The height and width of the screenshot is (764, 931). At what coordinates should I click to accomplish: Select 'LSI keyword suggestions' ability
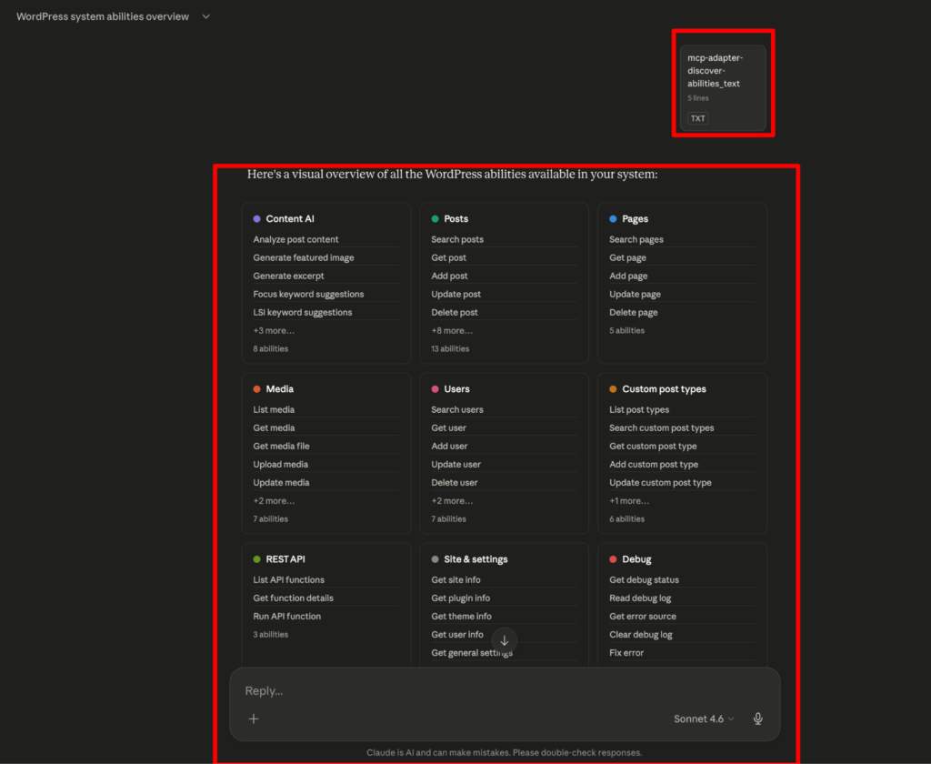point(302,313)
